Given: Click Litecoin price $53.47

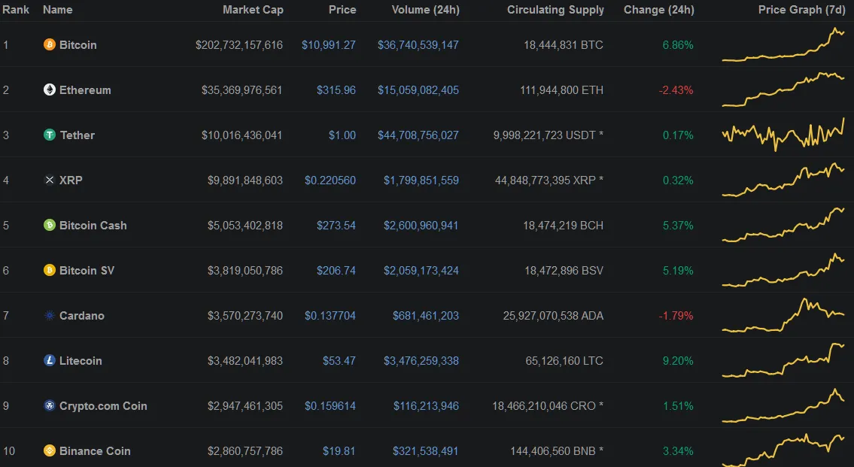Looking at the screenshot, I should 339,362.
